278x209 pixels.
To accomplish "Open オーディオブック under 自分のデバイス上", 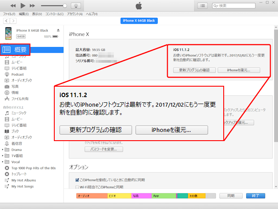I will point(21,138).
